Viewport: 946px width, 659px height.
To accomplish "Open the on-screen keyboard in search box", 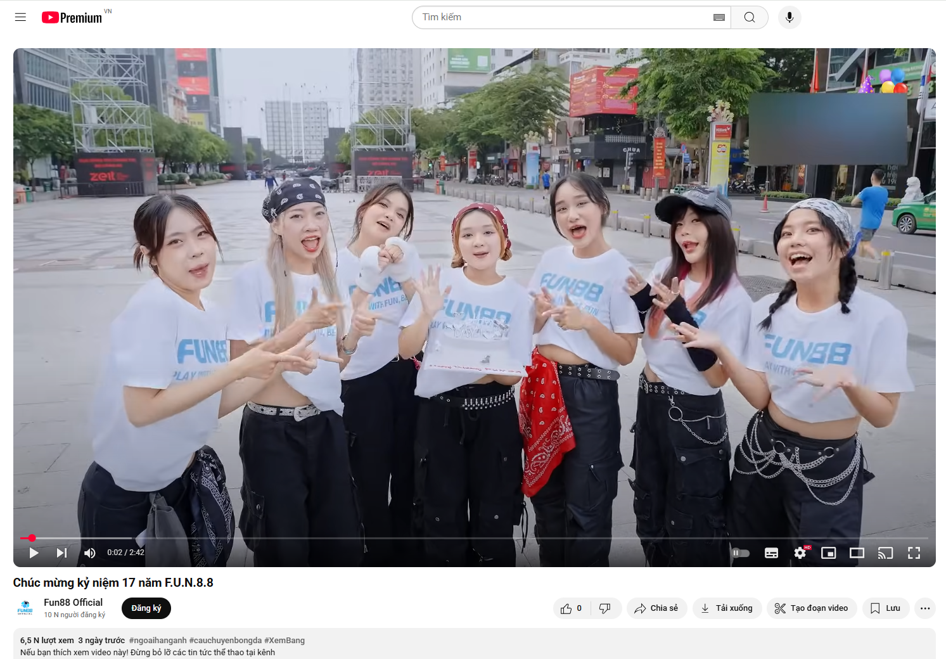I will pos(719,17).
